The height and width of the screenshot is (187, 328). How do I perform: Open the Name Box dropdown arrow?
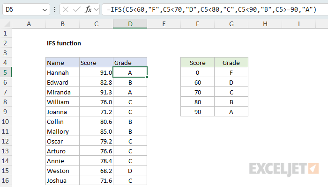pyautogui.click(x=45, y=10)
